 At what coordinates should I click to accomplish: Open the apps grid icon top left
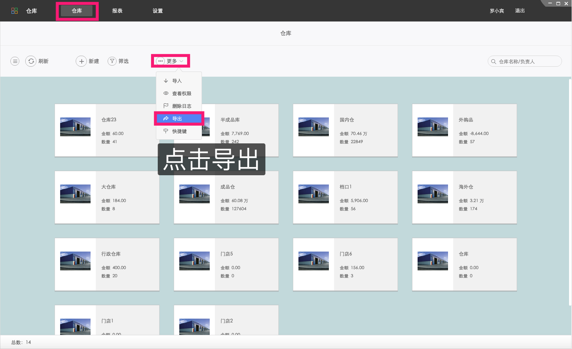pyautogui.click(x=14, y=11)
